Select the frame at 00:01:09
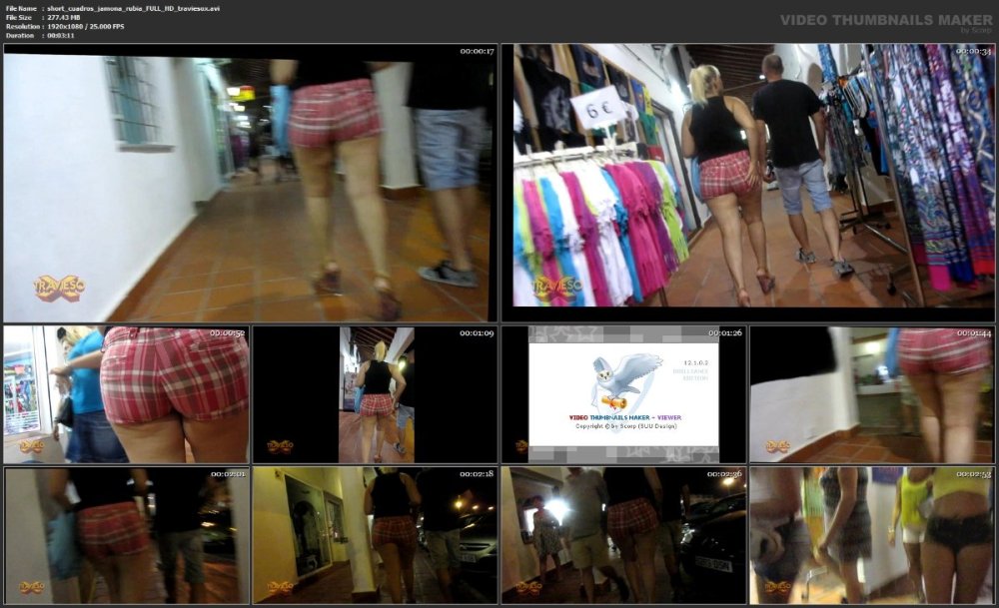This screenshot has height=608, width=999. pos(375,394)
